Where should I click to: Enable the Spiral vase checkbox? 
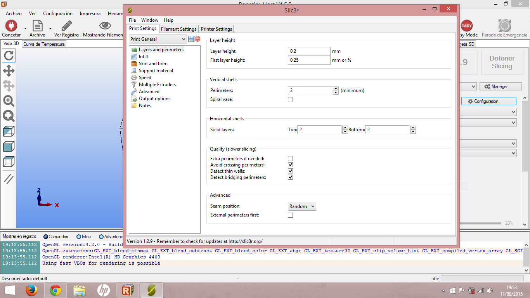(x=290, y=100)
